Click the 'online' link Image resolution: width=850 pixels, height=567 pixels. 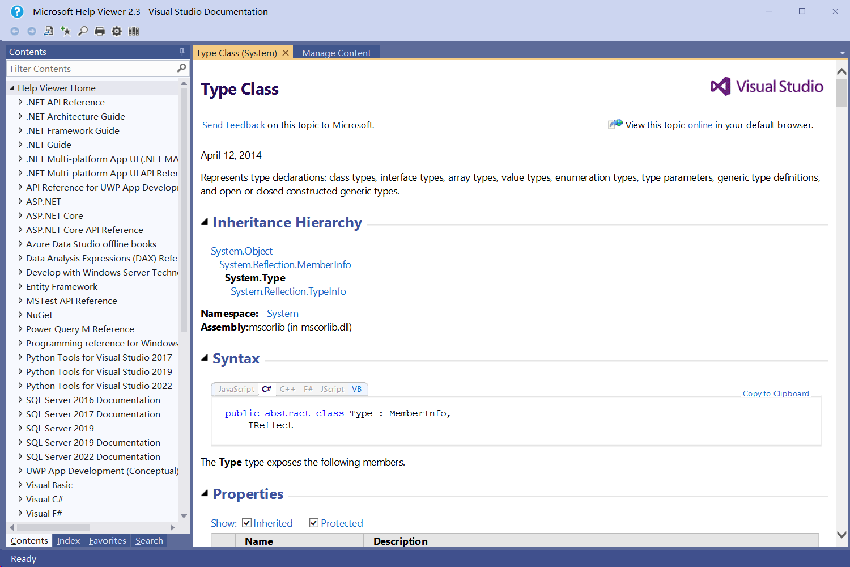(x=700, y=125)
